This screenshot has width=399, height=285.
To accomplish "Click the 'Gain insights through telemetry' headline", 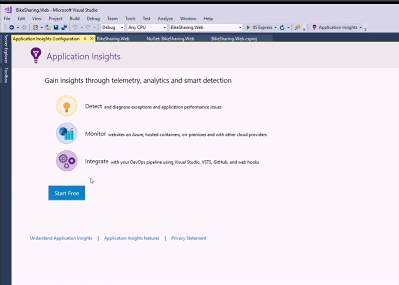I will [x=138, y=80].
